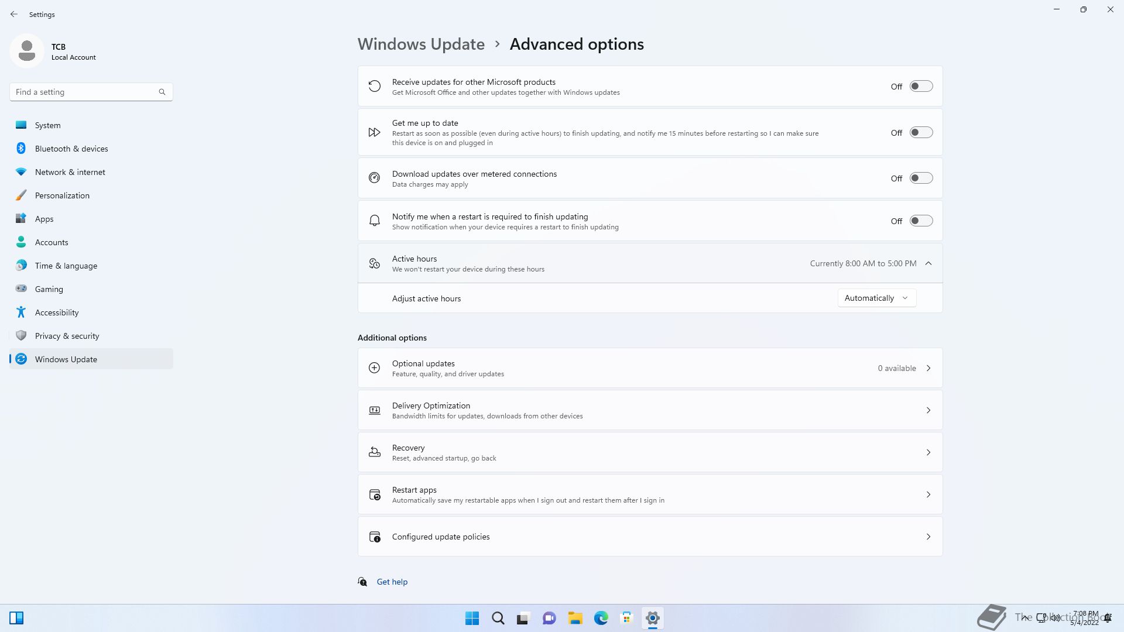Open the Start menu on the taskbar
Screen dimensions: 1124x632
tap(472, 618)
